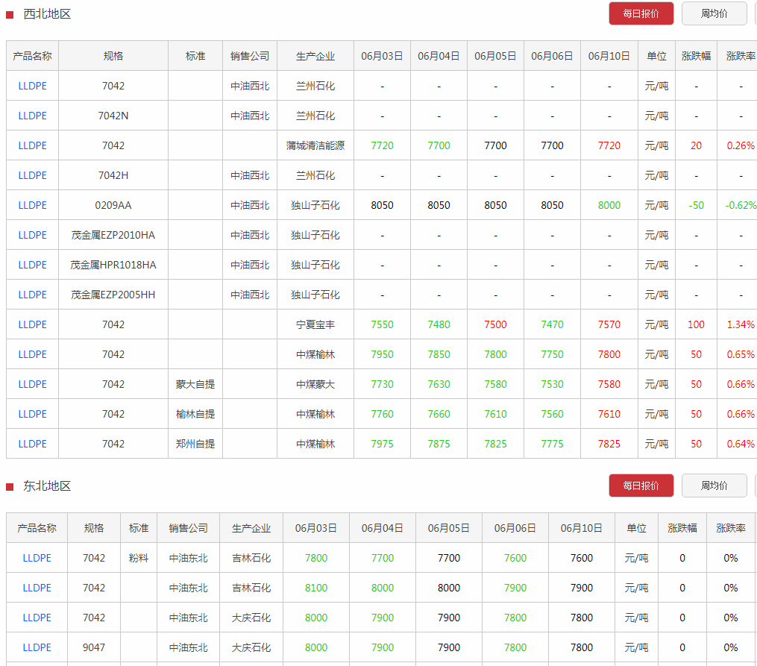Viewport: 757px width, 666px height.
Task: Select 9047 spec cell
Action: pyautogui.click(x=94, y=647)
